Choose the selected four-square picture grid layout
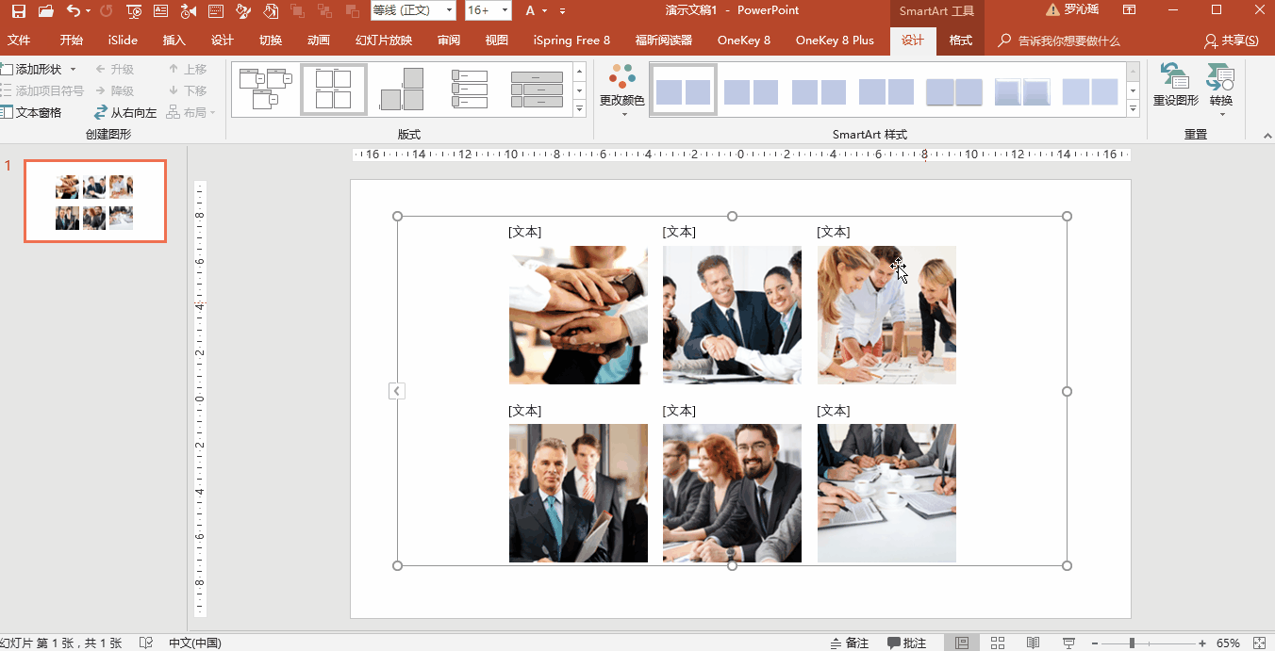This screenshot has height=651, width=1275. point(334,90)
